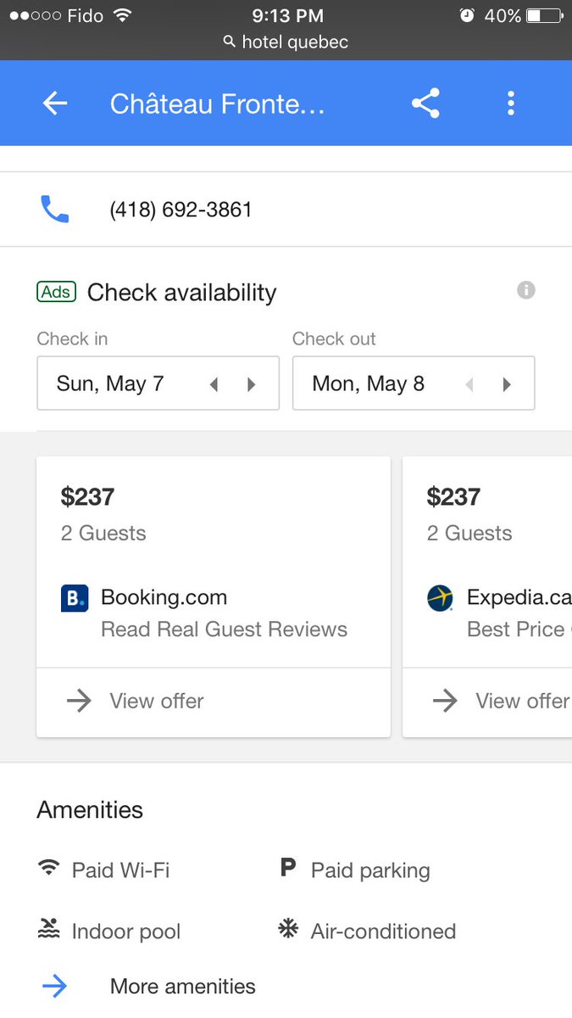The image size is (572, 1018).
Task: Tap the hotel quebec search bar
Action: click(x=286, y=42)
